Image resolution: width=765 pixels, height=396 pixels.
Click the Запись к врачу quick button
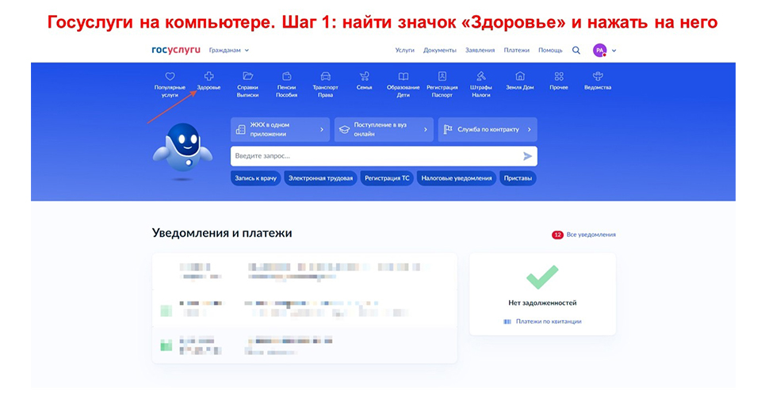(x=255, y=178)
